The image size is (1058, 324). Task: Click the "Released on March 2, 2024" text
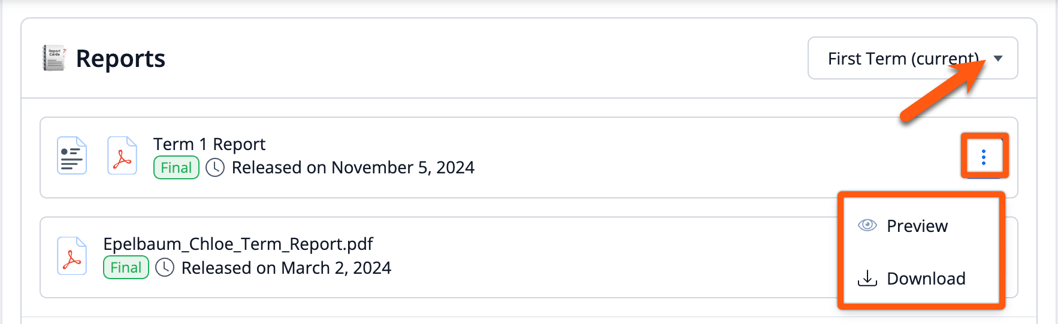pyautogui.click(x=286, y=268)
